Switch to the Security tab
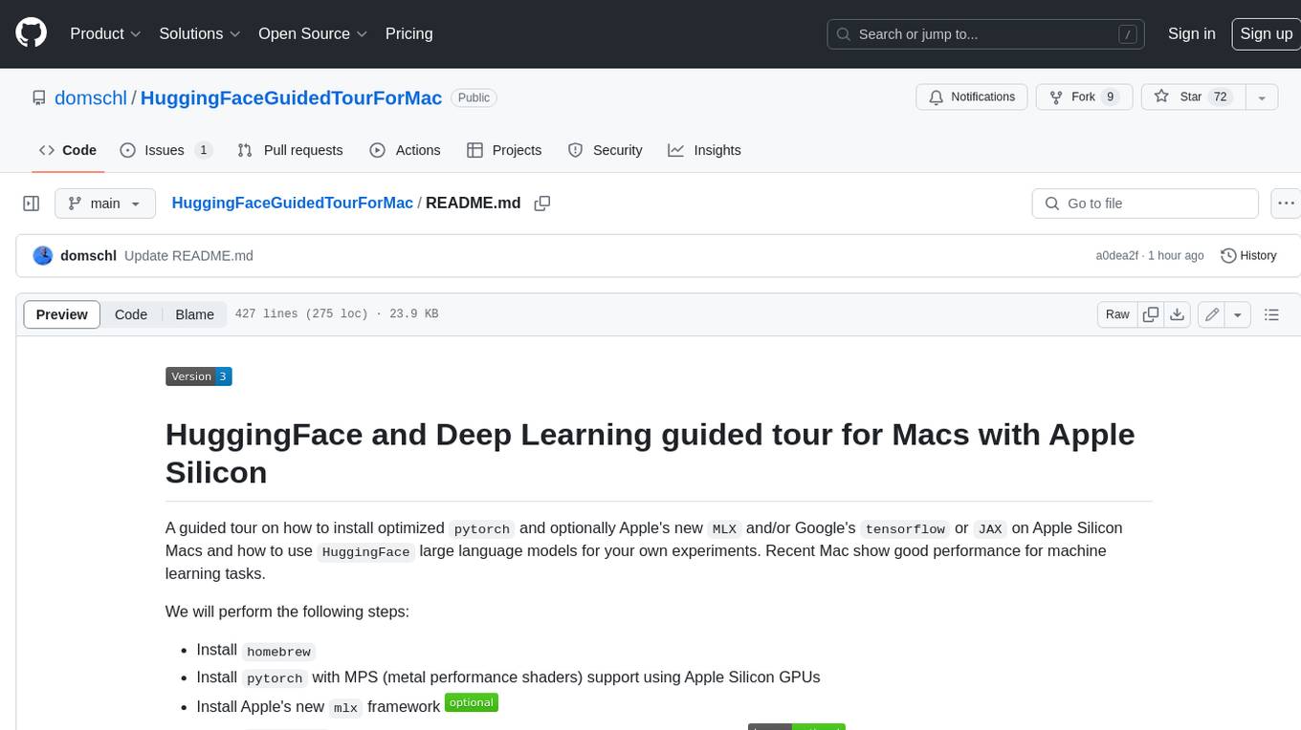Image resolution: width=1301 pixels, height=730 pixels. 605,150
